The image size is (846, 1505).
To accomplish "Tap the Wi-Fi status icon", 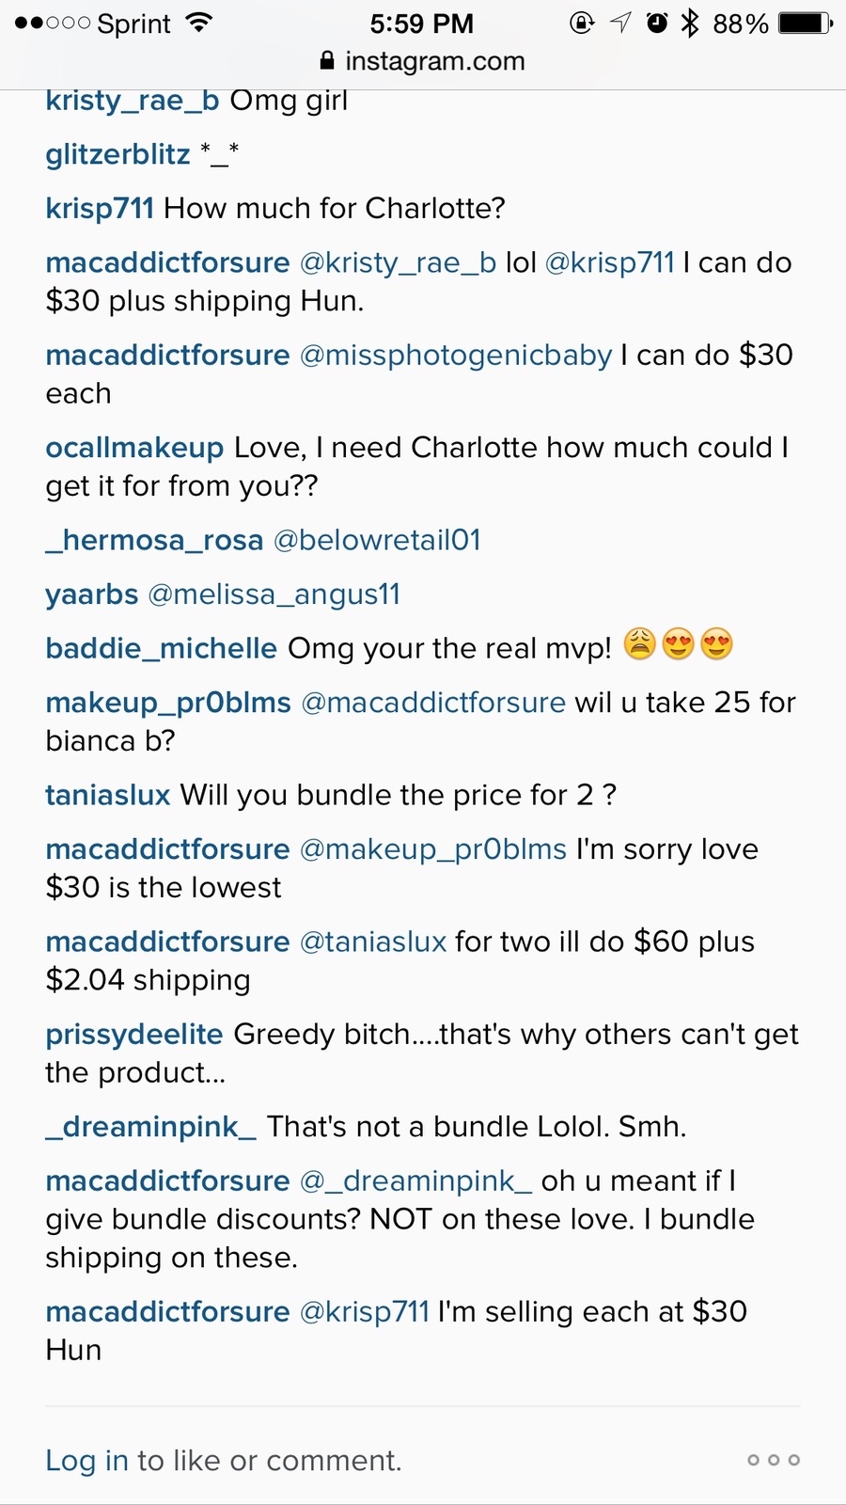I will [198, 23].
